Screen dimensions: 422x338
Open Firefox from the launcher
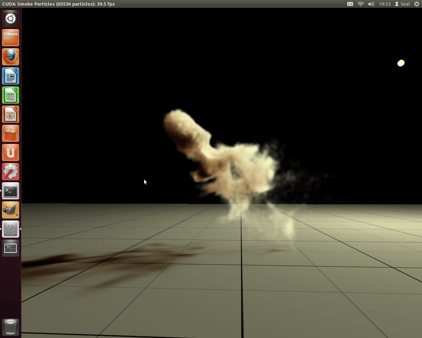tap(10, 56)
